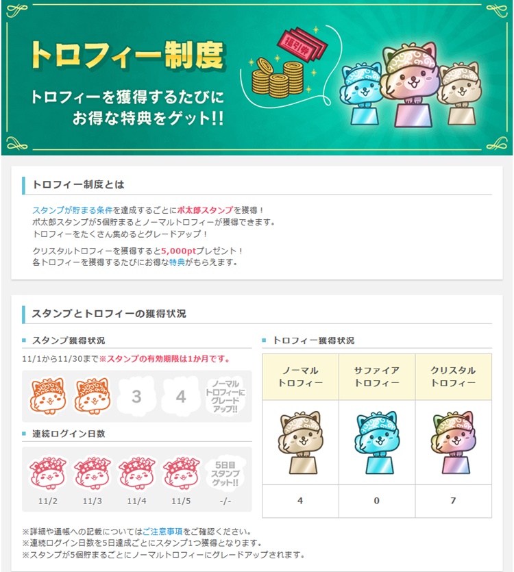514x572 pixels.
Task: Click the rainbow Crystal trophy image
Action: click(454, 443)
